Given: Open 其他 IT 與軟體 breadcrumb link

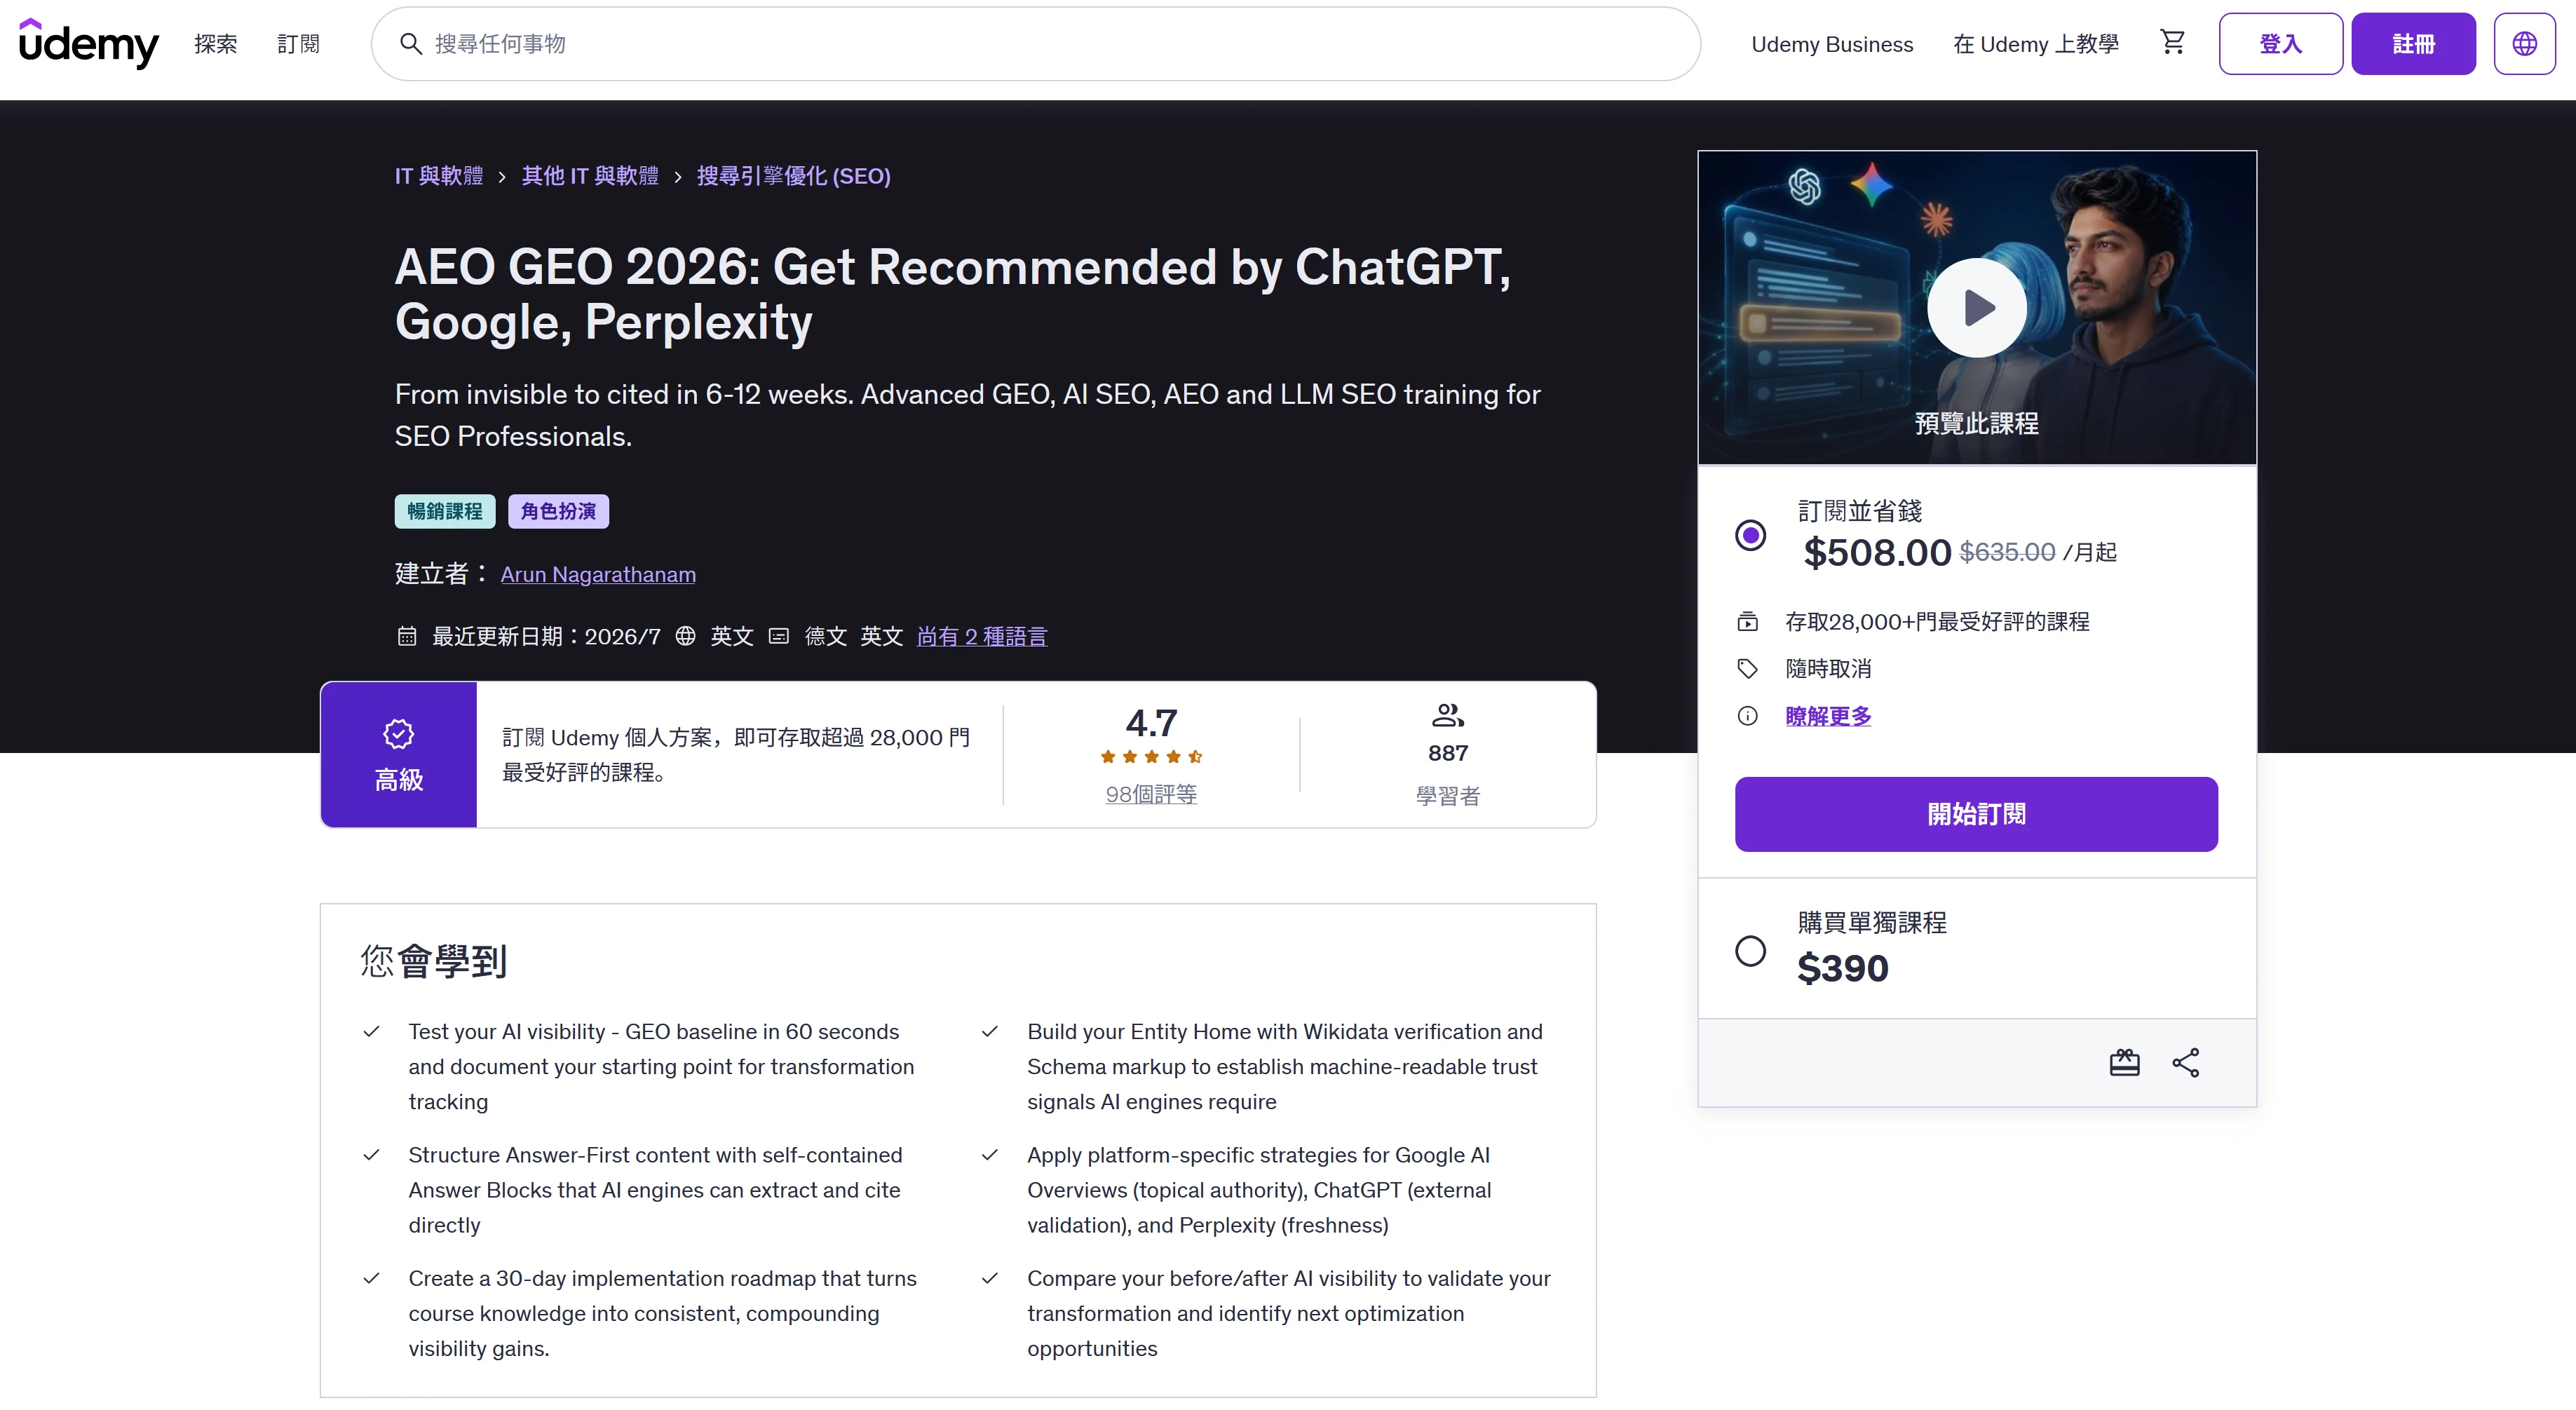Looking at the screenshot, I should pyautogui.click(x=590, y=176).
